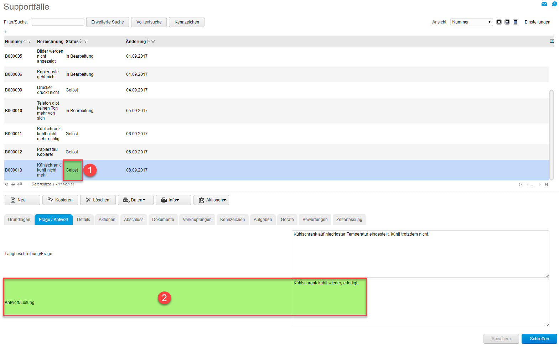Click the small printer icon below table

coord(13,184)
